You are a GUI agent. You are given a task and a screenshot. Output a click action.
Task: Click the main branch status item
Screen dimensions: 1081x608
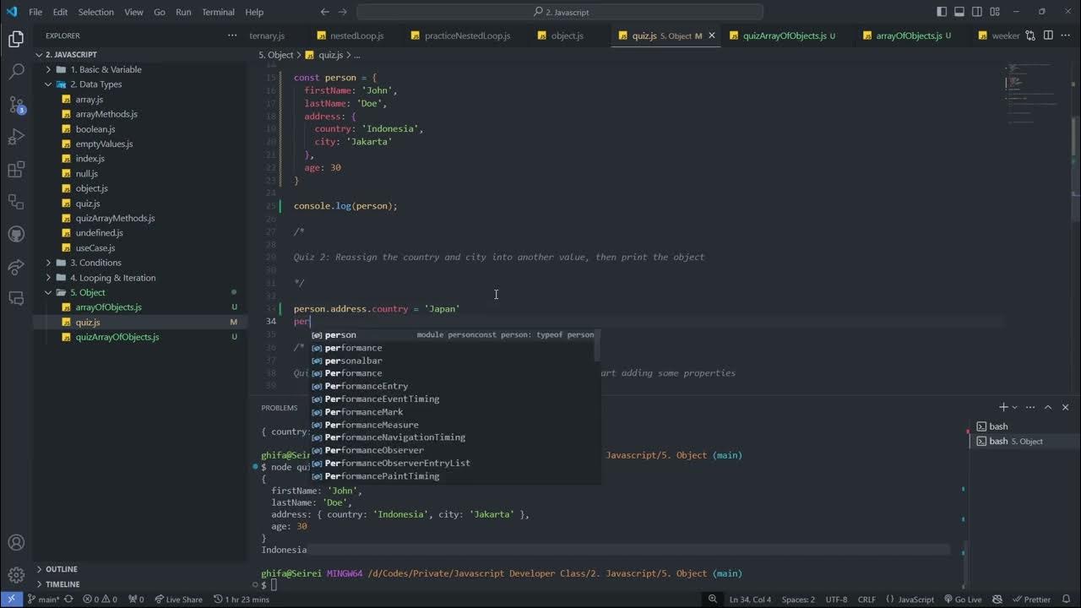click(43, 600)
